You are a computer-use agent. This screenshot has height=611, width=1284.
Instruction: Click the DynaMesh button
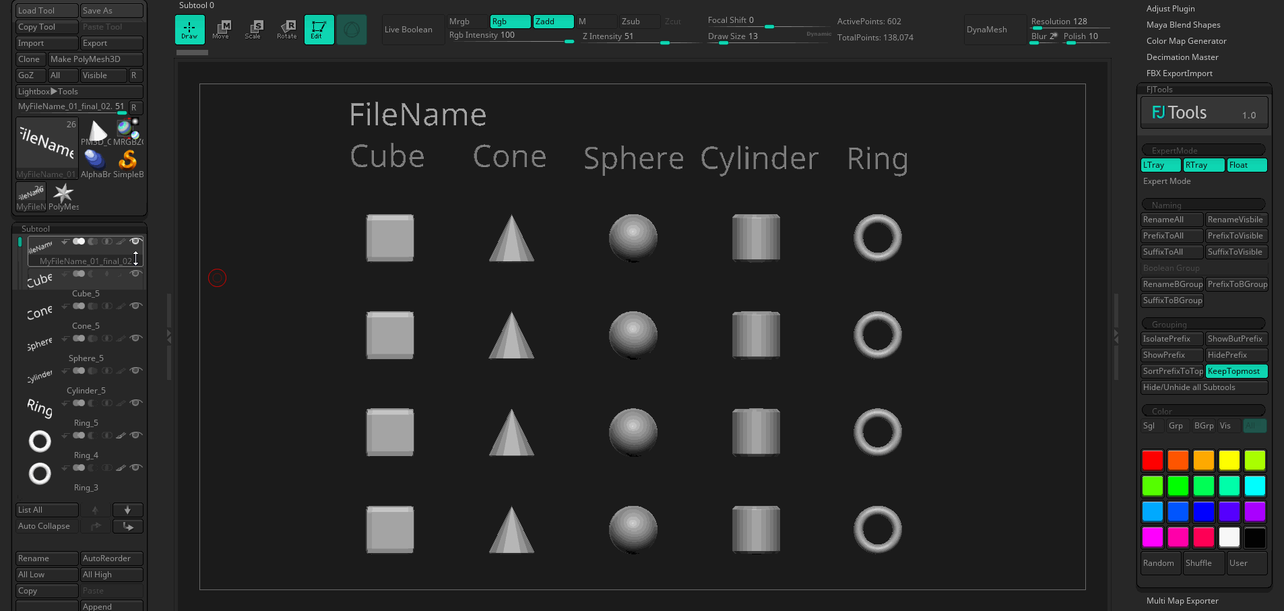(x=995, y=30)
